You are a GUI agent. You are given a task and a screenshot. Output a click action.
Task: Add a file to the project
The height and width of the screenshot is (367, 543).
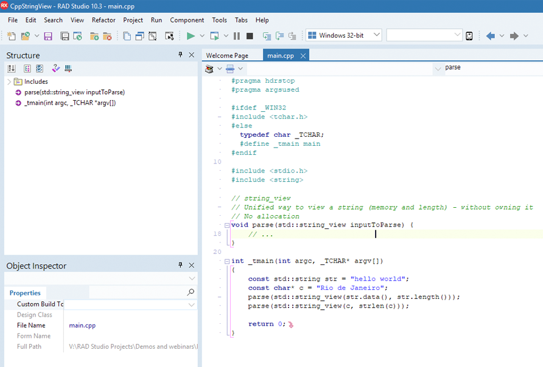point(94,36)
